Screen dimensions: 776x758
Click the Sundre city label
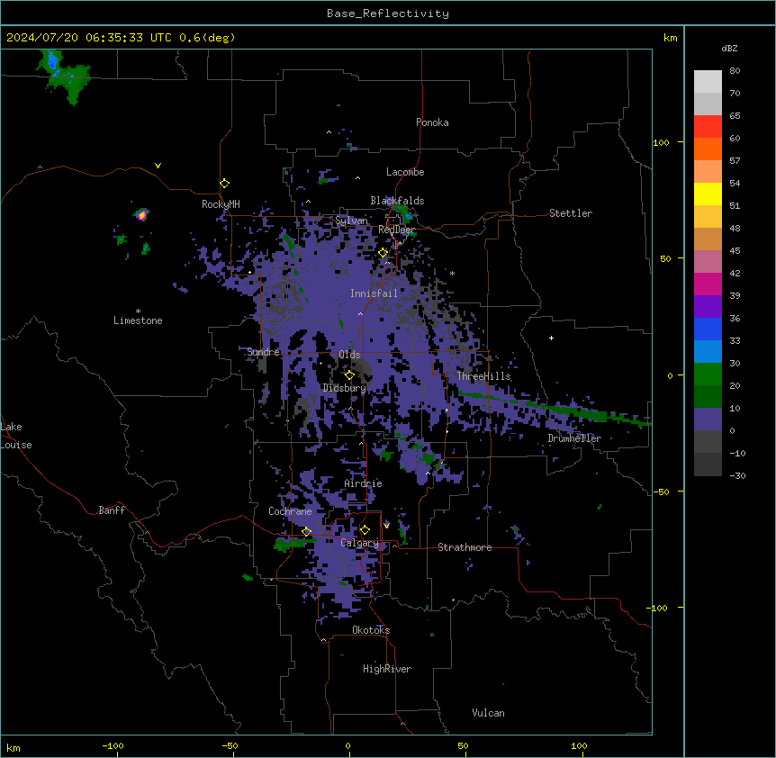263,352
